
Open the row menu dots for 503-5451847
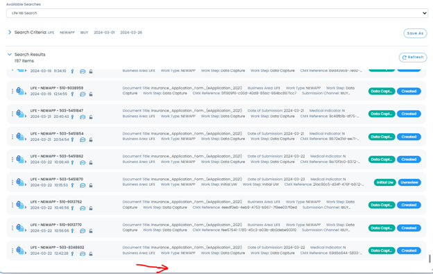point(12,114)
